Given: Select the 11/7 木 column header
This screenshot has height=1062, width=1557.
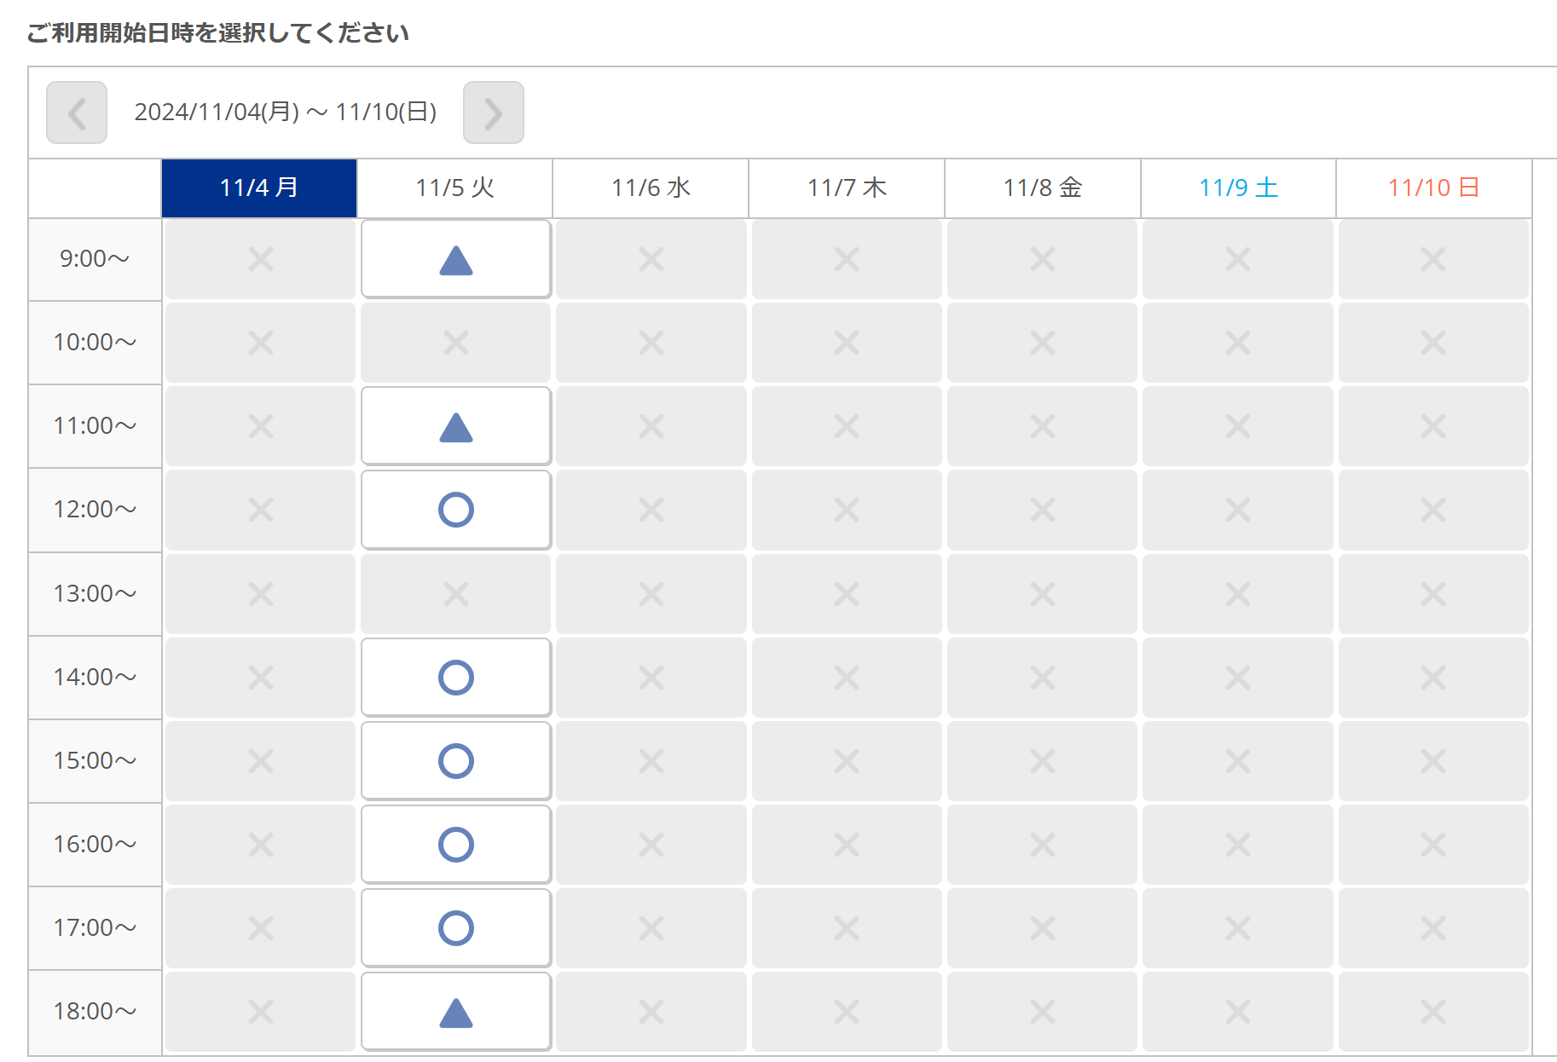Looking at the screenshot, I should point(847,188).
